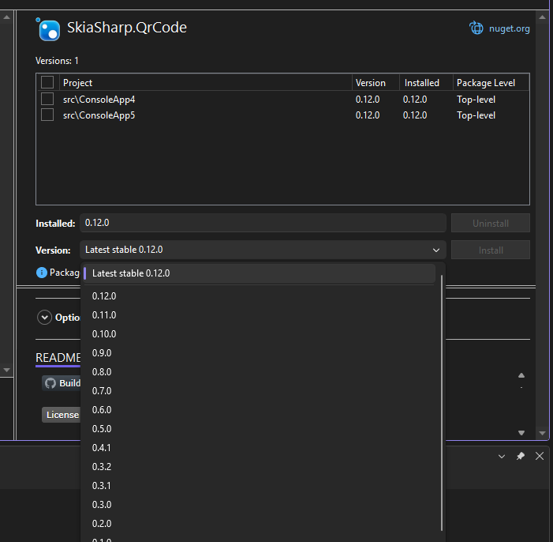Viewport: 553px width, 542px height.
Task: Open the nuget.org link
Action: (x=509, y=28)
